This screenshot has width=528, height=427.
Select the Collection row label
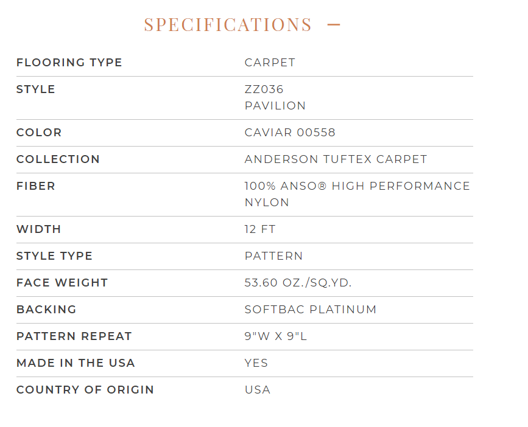click(58, 159)
